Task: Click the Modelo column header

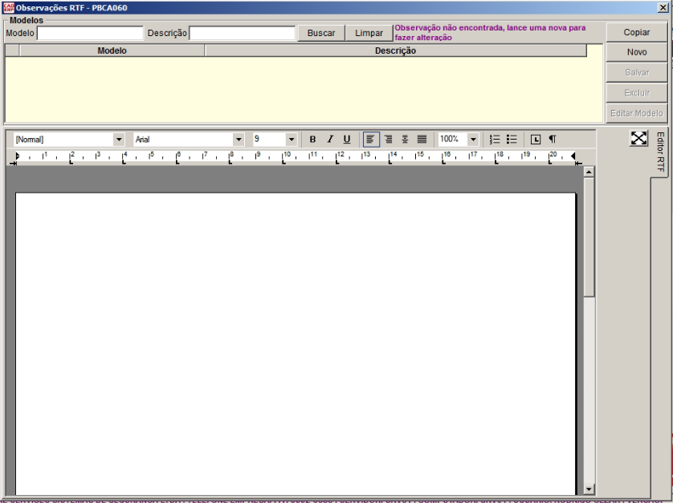Action: click(112, 51)
